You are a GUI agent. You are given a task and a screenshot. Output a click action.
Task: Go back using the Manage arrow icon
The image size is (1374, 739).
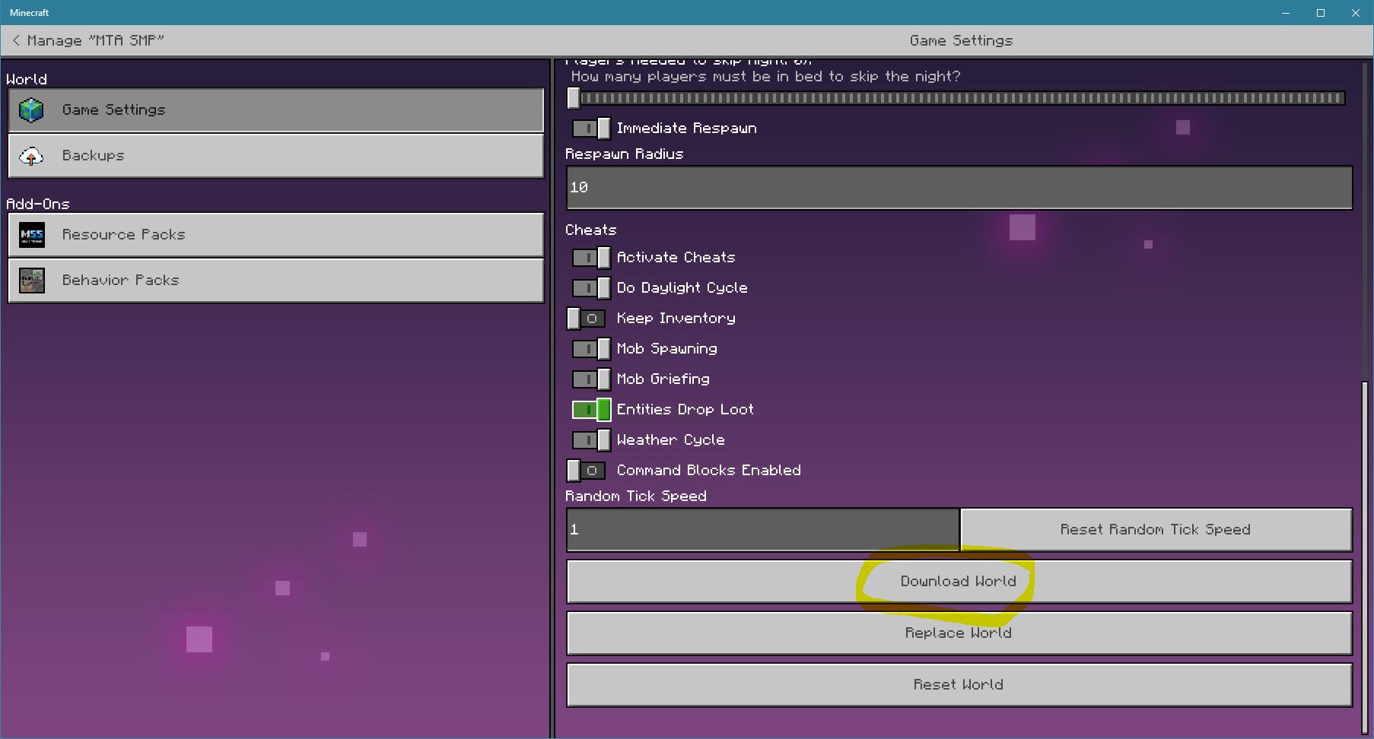click(x=16, y=40)
